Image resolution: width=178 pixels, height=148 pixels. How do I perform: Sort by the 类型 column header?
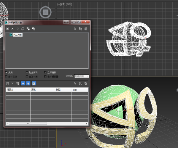[63, 90]
